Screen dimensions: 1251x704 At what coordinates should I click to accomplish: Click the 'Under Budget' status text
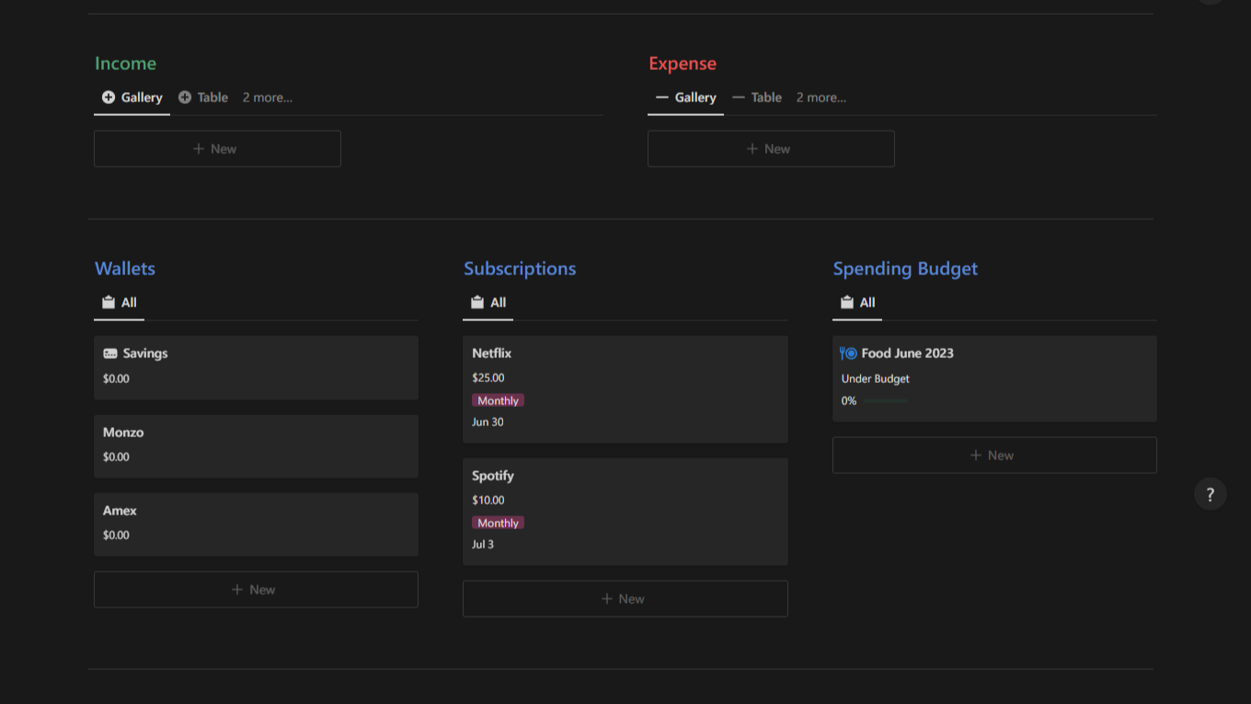pos(876,378)
